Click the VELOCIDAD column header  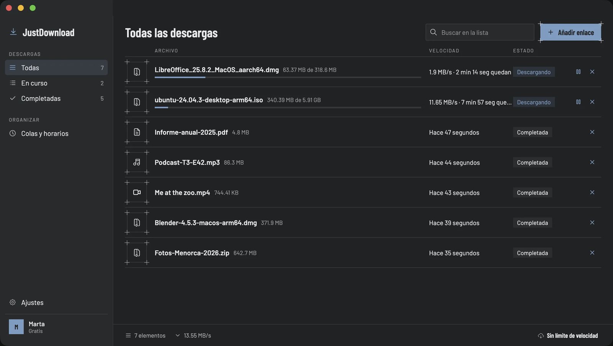[444, 51]
